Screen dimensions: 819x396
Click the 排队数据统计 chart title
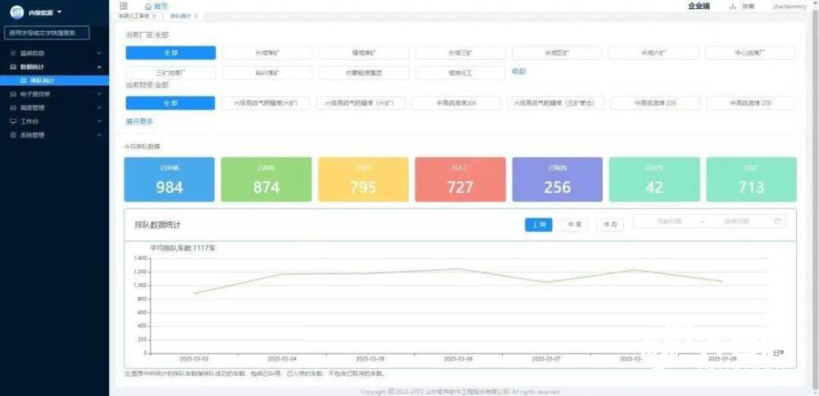pos(158,225)
